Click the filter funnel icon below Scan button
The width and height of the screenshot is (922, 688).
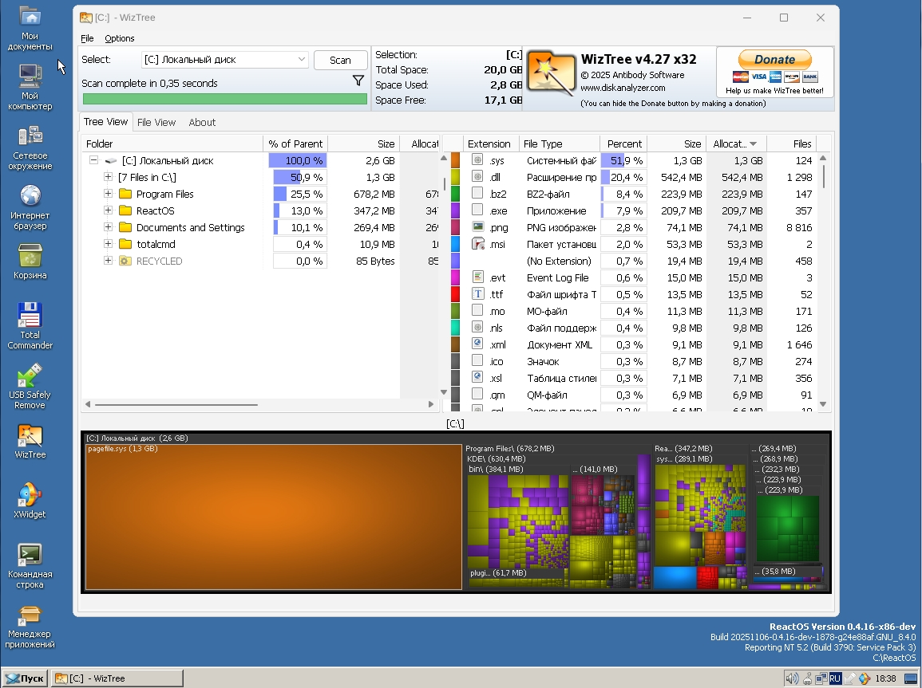358,81
